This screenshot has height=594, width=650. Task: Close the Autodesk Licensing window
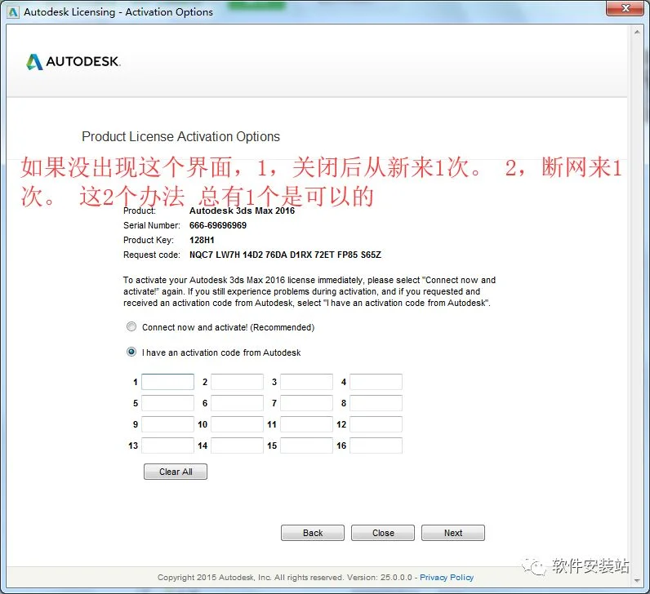[626, 8]
